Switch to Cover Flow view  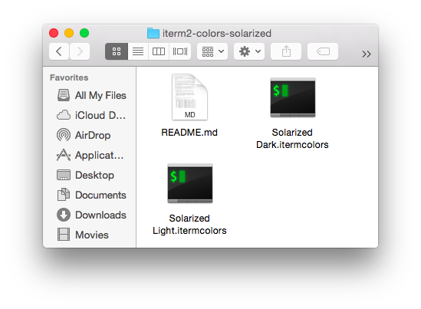[180, 51]
